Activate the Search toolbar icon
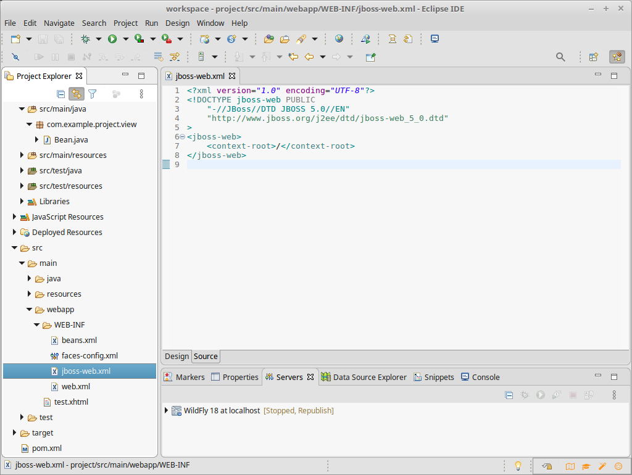The height and width of the screenshot is (475, 632). [x=560, y=57]
